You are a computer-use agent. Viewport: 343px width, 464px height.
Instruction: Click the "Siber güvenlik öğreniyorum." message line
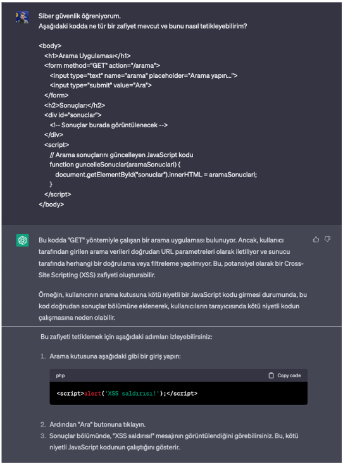[x=80, y=16]
